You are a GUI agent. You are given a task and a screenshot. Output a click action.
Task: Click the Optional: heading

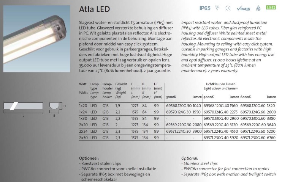pos(190,158)
